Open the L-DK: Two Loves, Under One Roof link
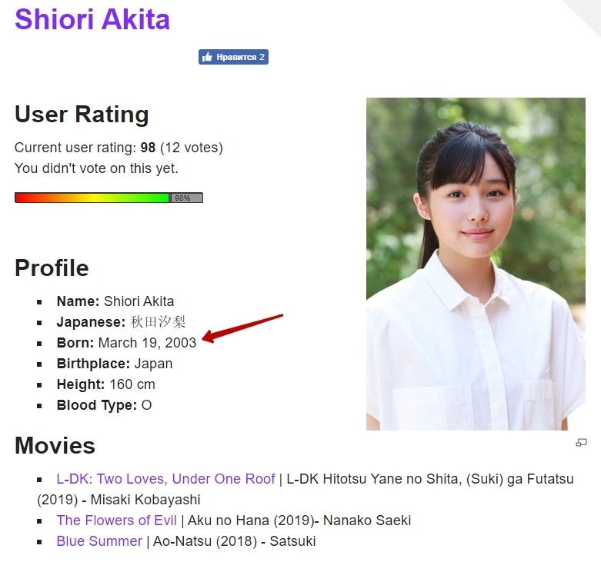 tap(165, 479)
